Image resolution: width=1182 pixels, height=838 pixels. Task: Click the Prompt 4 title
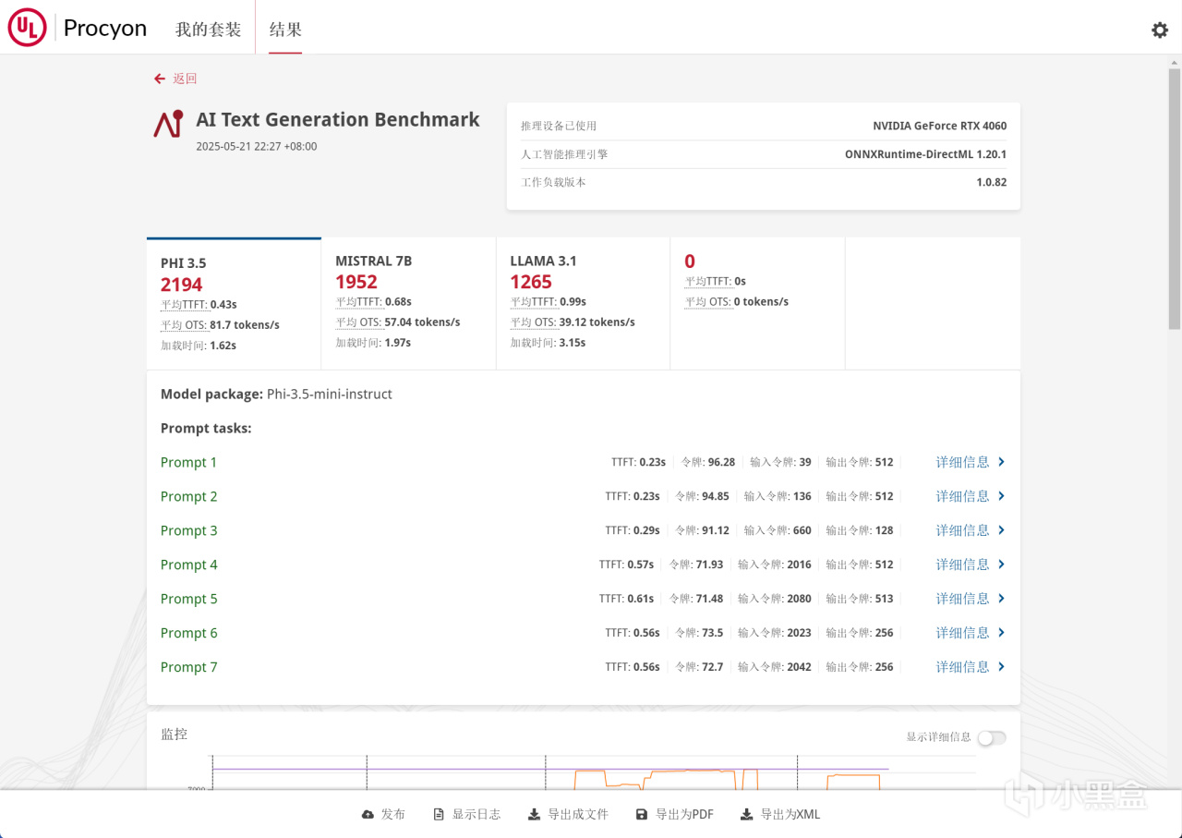pos(188,565)
